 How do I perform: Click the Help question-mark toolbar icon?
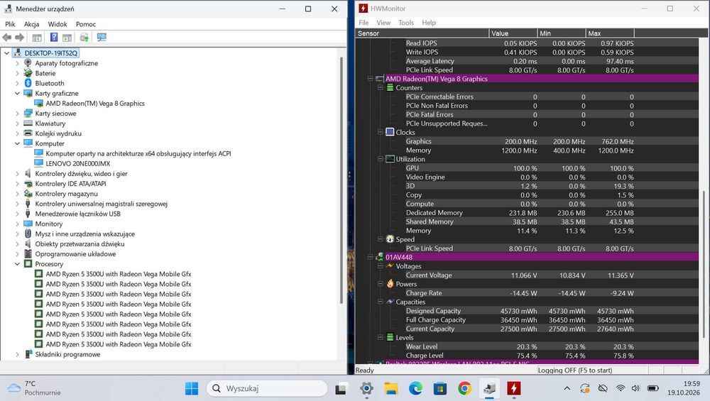pyautogui.click(x=54, y=38)
